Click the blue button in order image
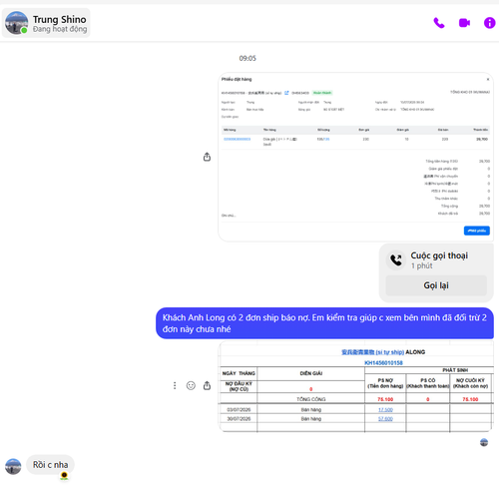The image size is (499, 486). tap(477, 231)
